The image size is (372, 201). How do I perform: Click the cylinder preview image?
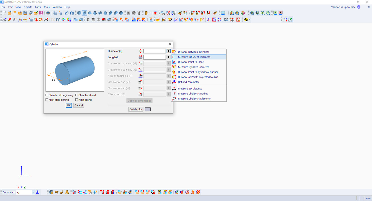[75, 70]
